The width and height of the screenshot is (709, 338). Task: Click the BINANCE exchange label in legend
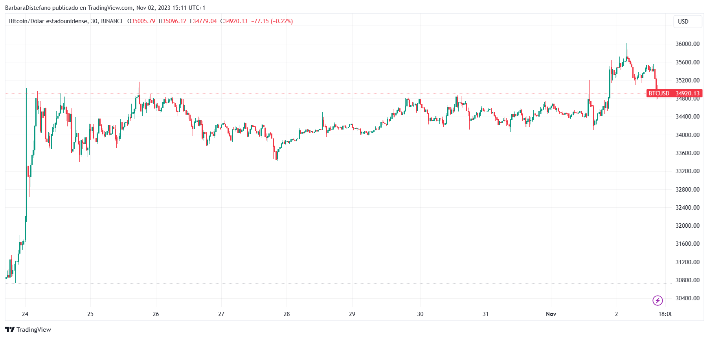[112, 21]
